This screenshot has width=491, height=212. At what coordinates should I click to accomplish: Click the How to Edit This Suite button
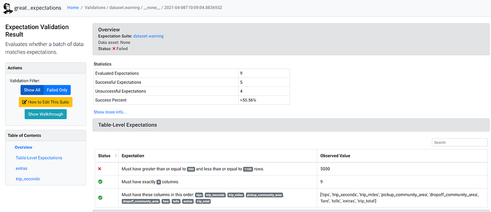[x=46, y=102]
